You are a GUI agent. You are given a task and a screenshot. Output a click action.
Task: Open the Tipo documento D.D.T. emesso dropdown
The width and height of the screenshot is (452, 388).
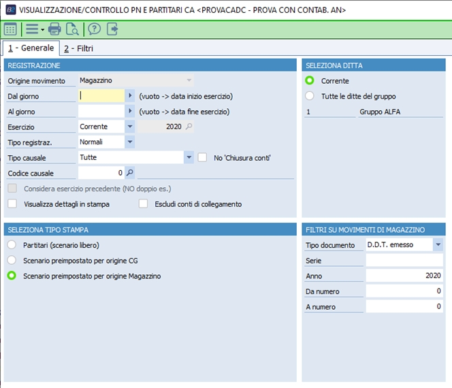pos(438,244)
